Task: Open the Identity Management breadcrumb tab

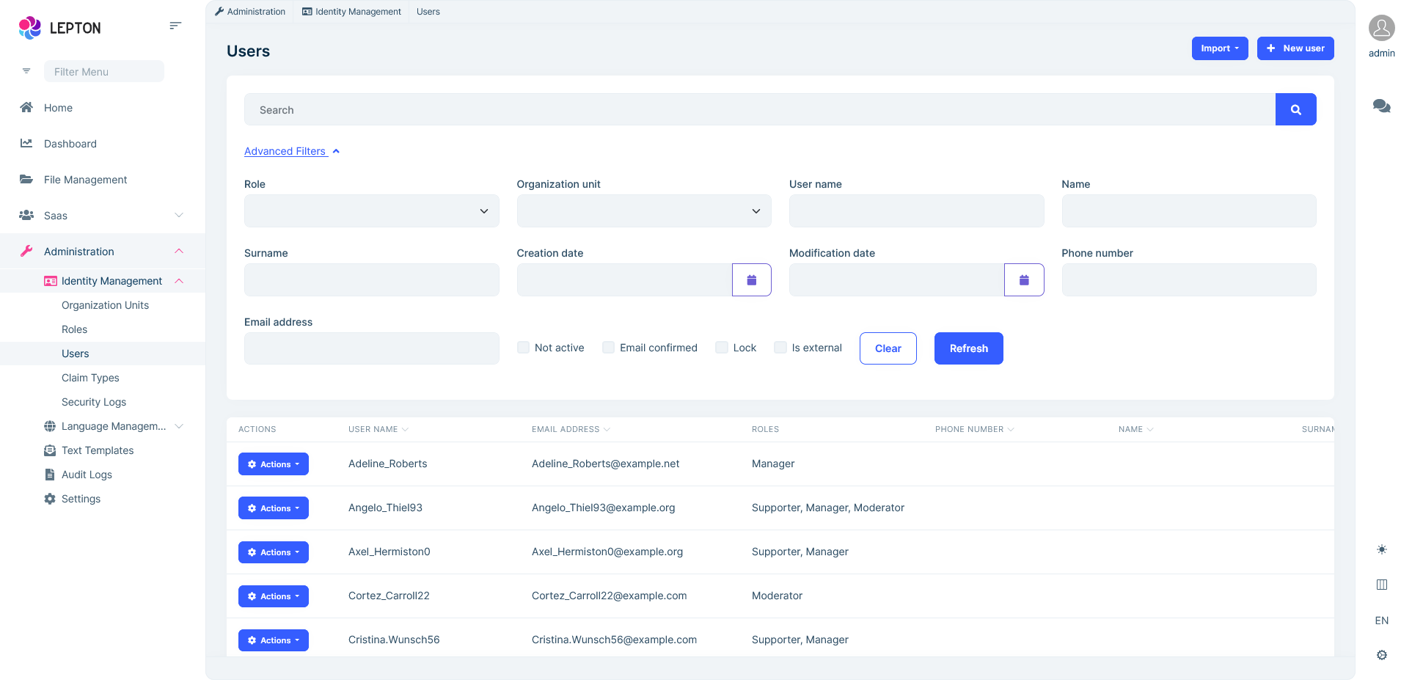Action: click(351, 11)
